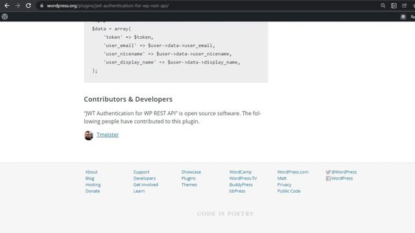Click the Facebook icon in footer
The width and height of the screenshot is (415, 233).
pyautogui.click(x=328, y=179)
